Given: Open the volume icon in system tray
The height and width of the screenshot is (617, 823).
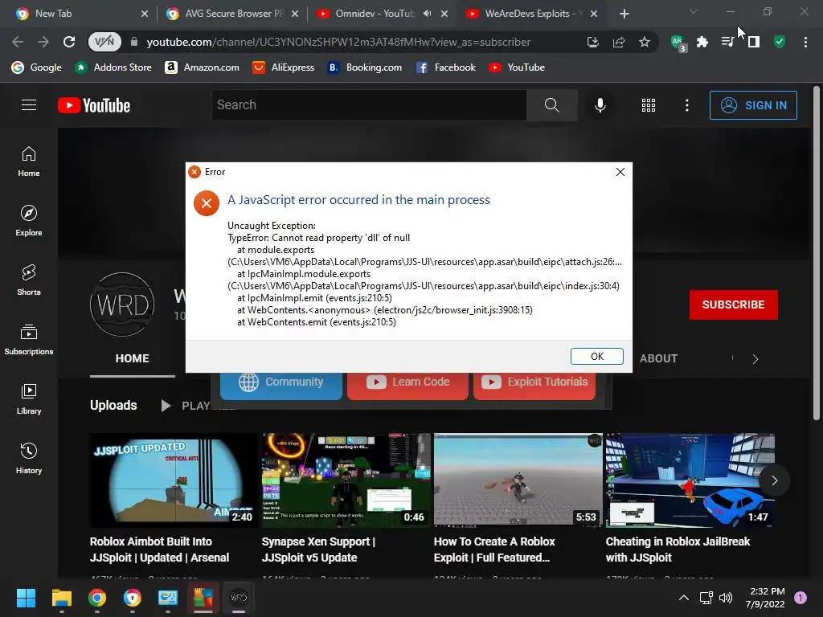Looking at the screenshot, I should [726, 598].
